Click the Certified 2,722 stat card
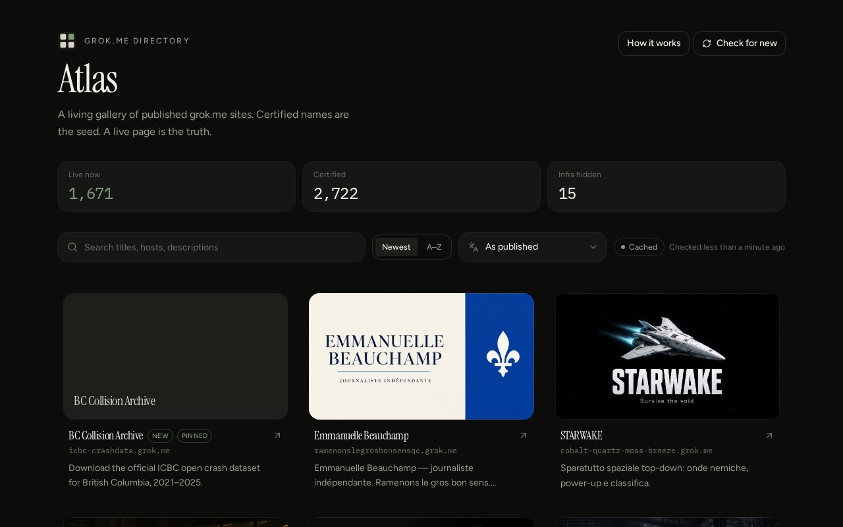Screen dimensions: 843x527 [421, 186]
